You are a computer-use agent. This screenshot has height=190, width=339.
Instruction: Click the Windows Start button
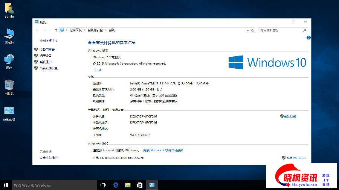click(x=6, y=185)
